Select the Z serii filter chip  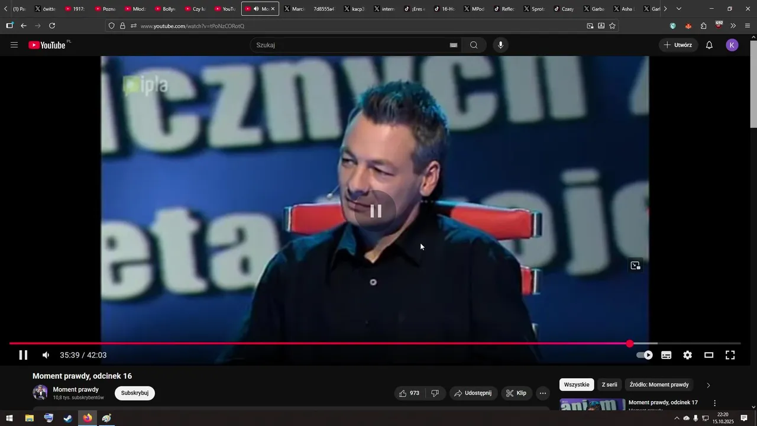coord(609,385)
